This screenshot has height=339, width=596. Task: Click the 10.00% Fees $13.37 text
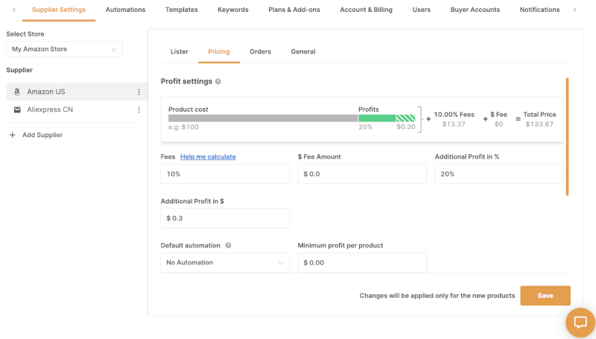[454, 119]
